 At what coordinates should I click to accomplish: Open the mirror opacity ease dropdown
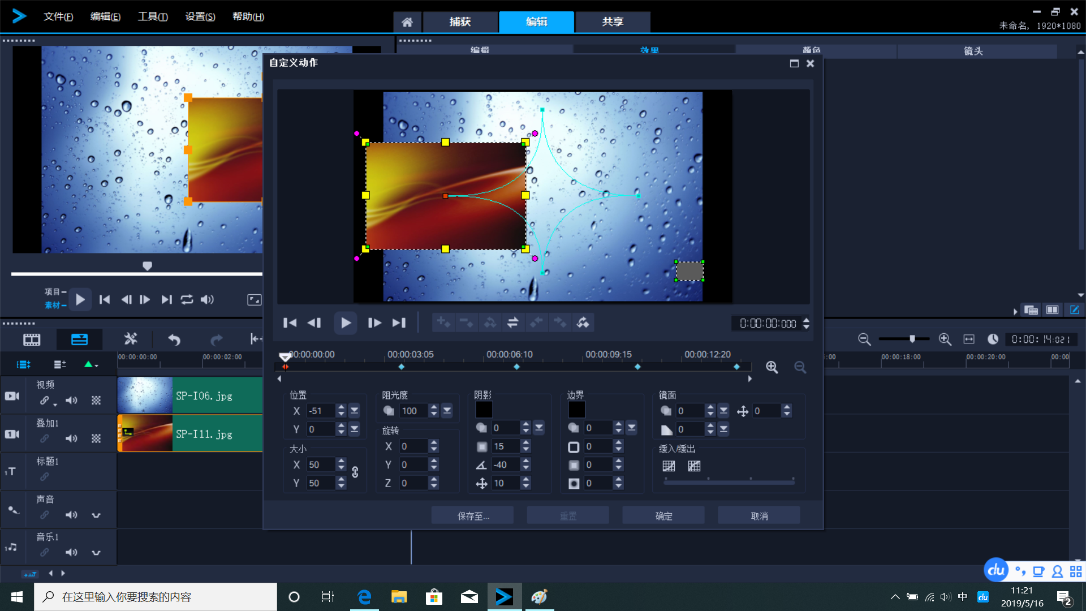[723, 411]
